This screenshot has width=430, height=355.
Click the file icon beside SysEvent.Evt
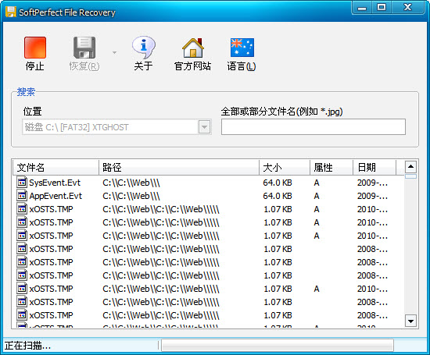22,182
